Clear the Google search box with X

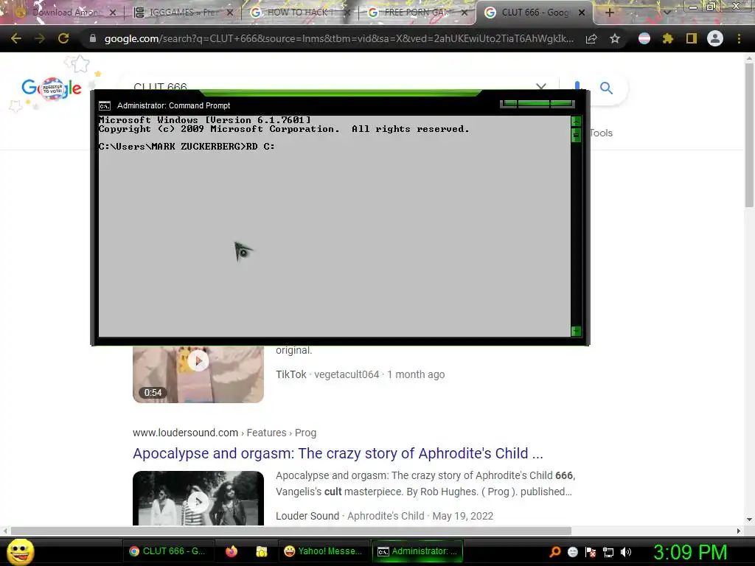tap(541, 87)
